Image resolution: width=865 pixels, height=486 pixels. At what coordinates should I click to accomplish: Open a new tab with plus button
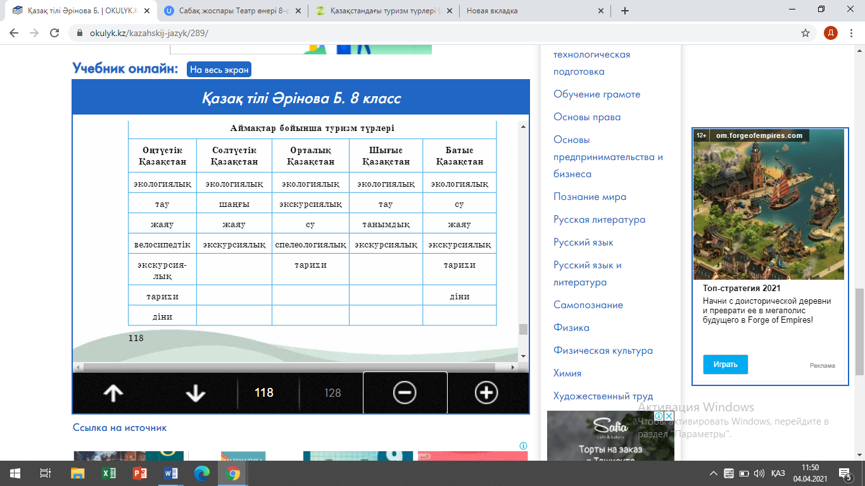pos(625,11)
